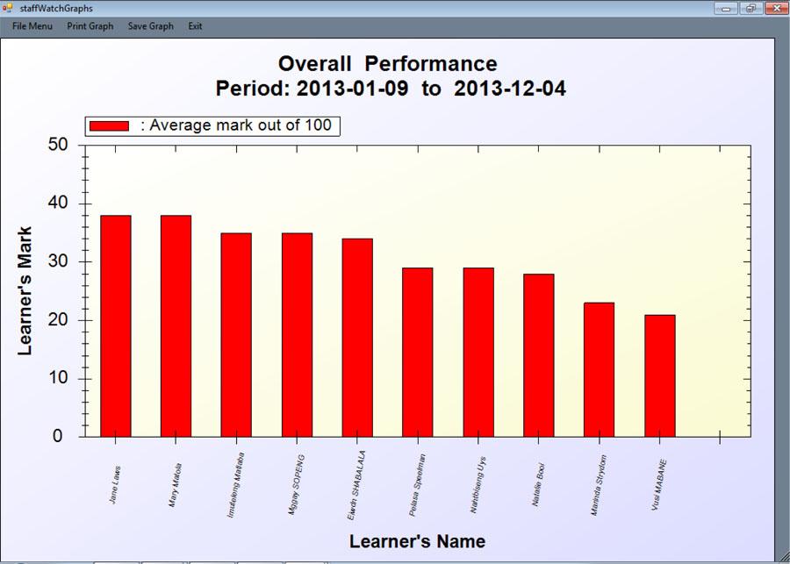Click the 'Overall Performance' chart title
The image size is (790, 564).
[x=387, y=64]
